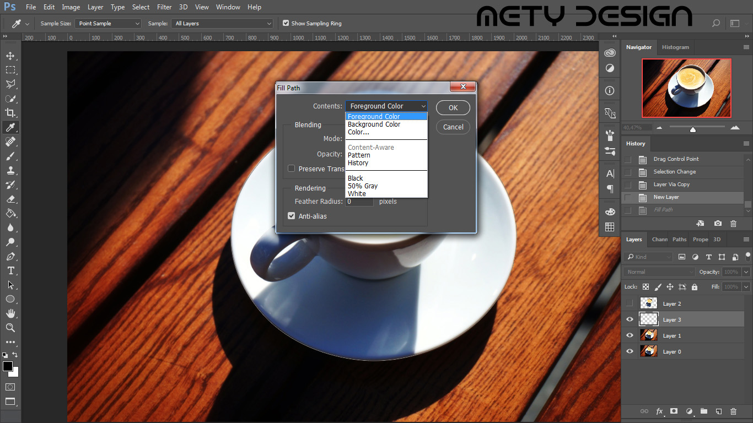This screenshot has height=423, width=753.
Task: Select the Horizontal Type tool
Action: (x=10, y=270)
